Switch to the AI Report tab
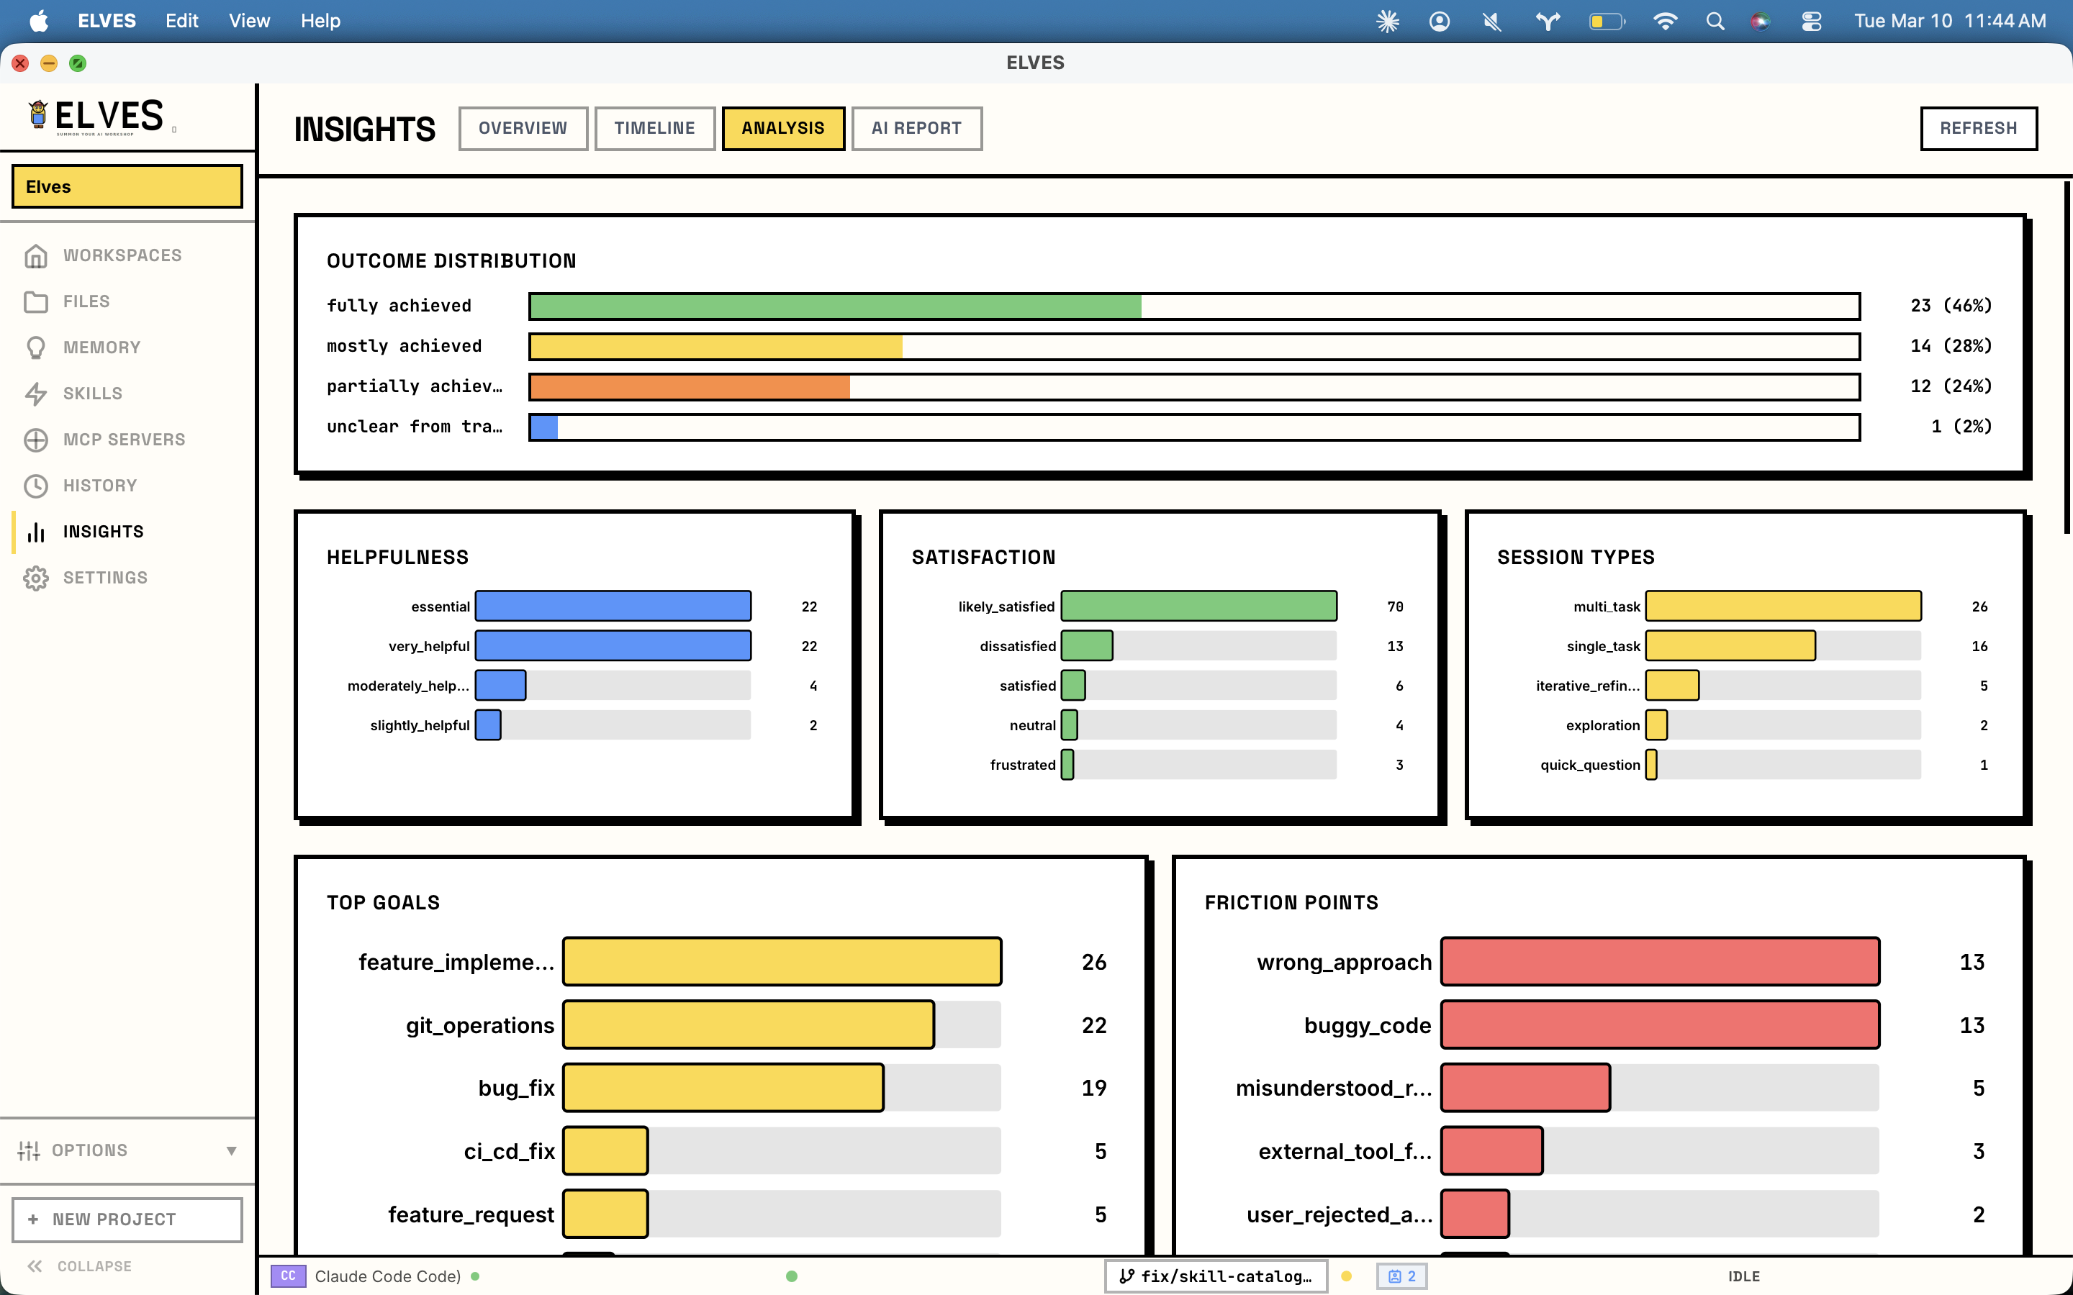 coord(916,129)
